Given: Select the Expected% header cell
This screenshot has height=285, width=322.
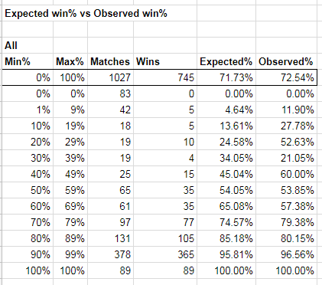Looking at the screenshot, I should 226,61.
